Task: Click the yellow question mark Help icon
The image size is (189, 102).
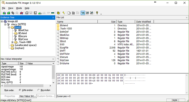Action: coord(97,13)
